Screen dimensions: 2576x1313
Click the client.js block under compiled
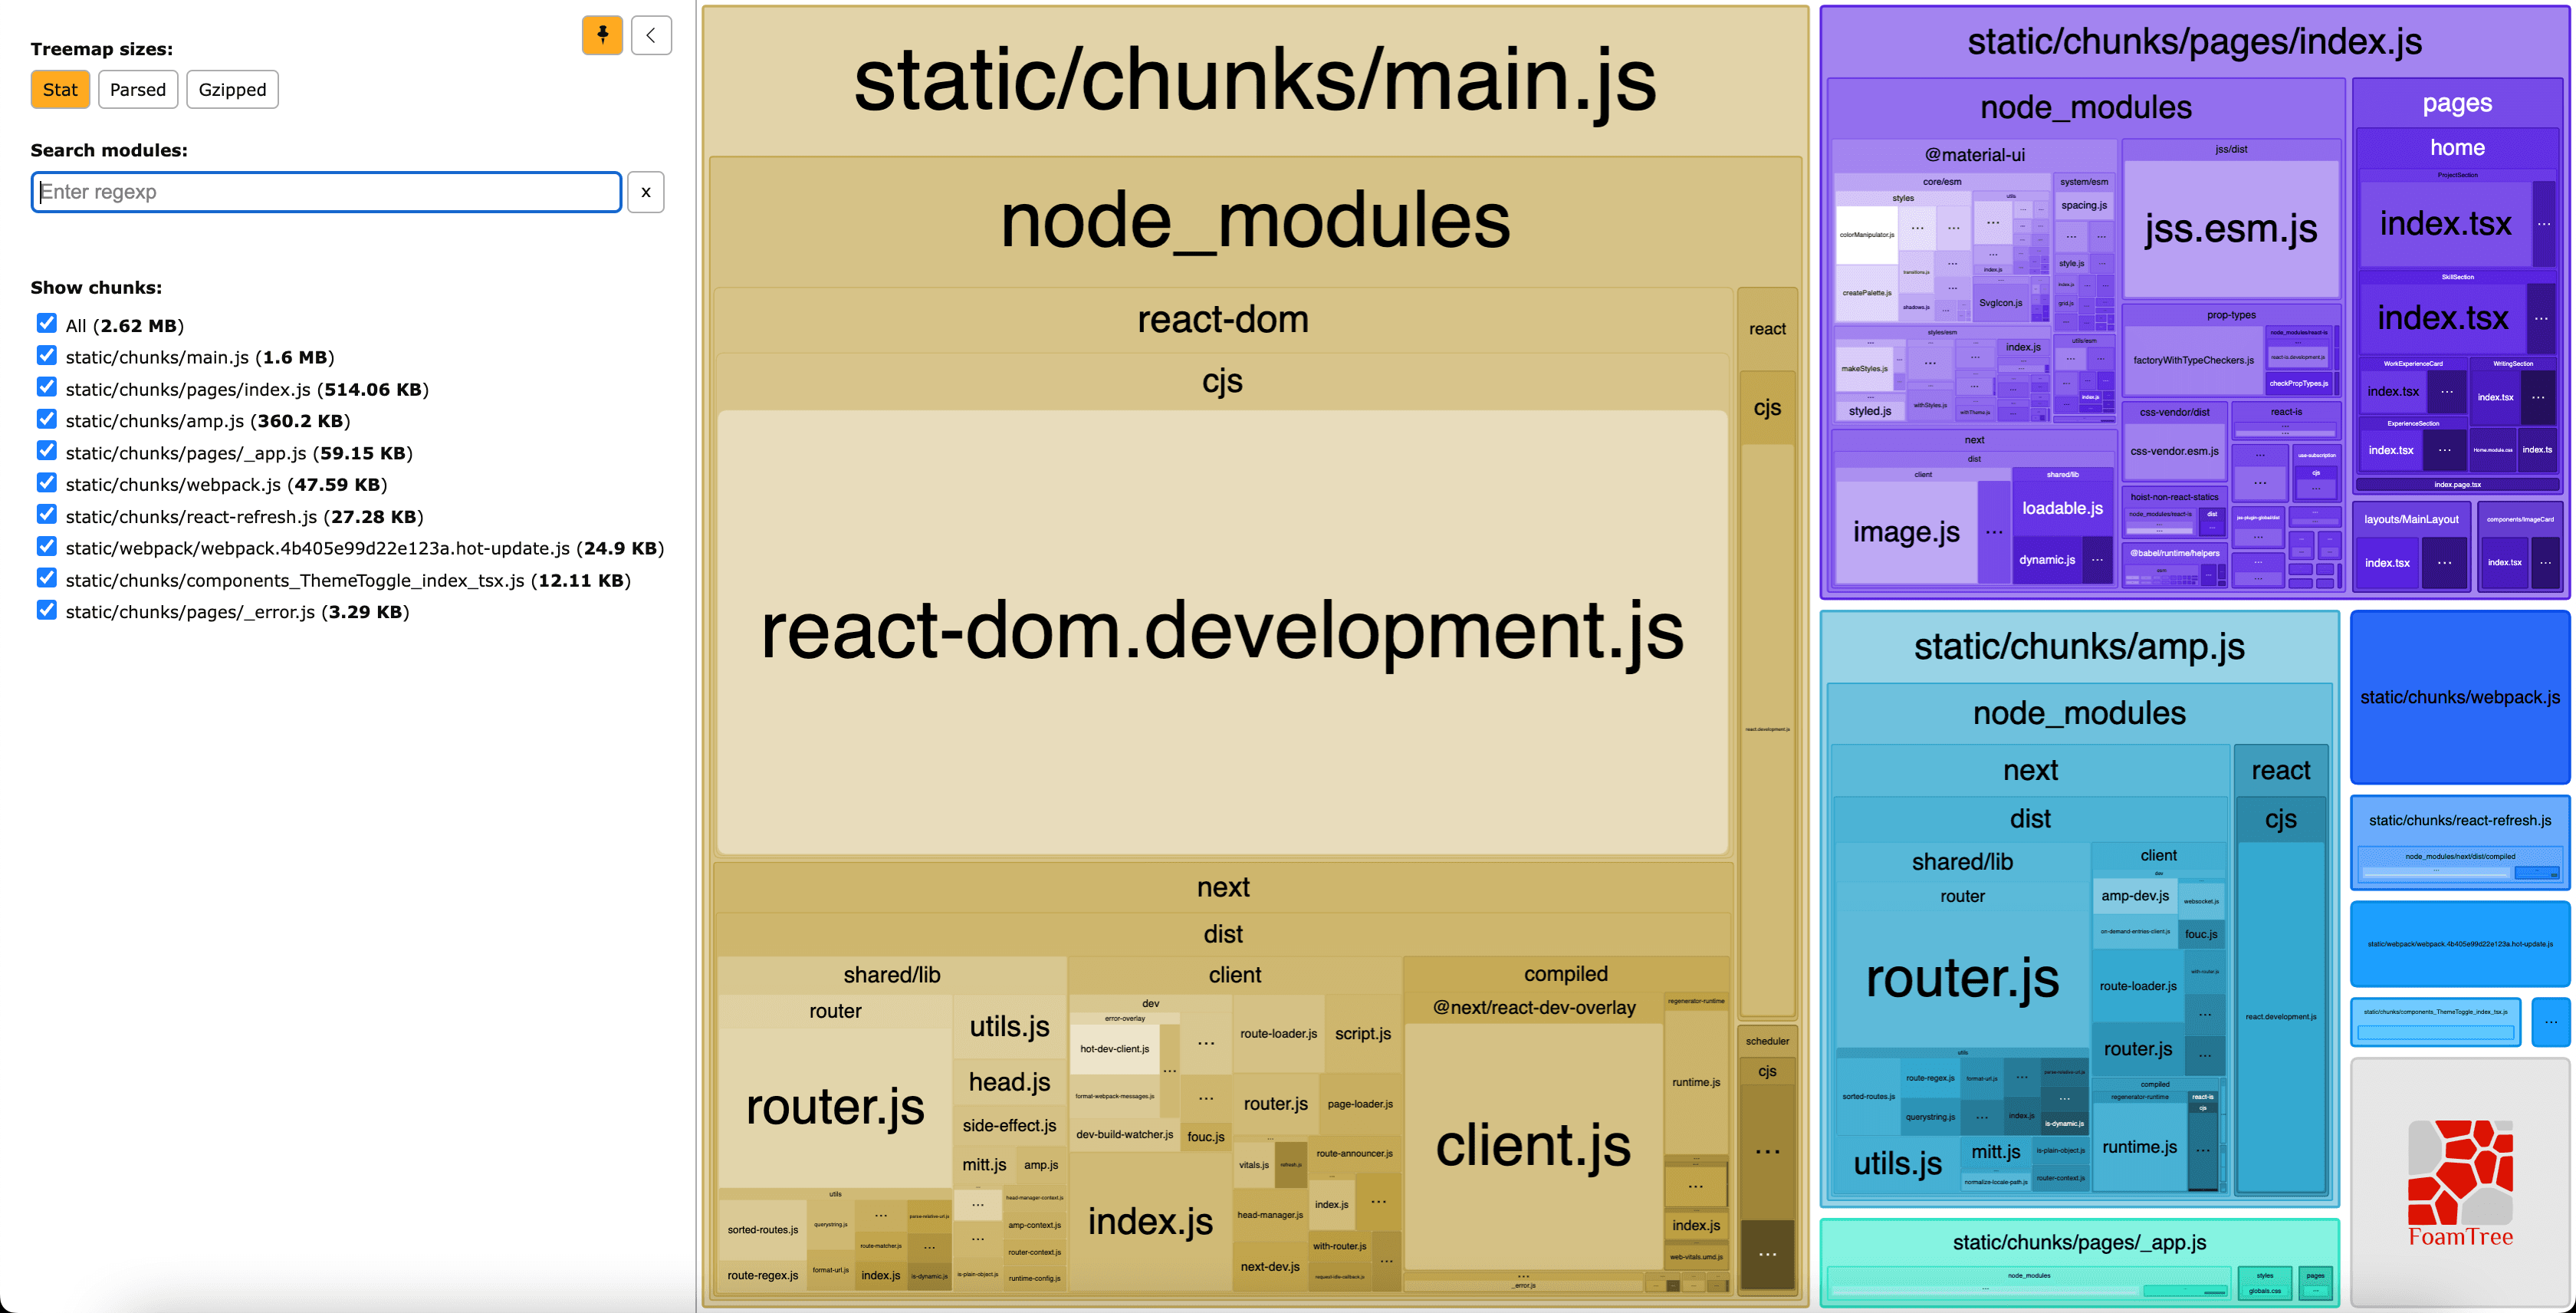[1533, 1146]
